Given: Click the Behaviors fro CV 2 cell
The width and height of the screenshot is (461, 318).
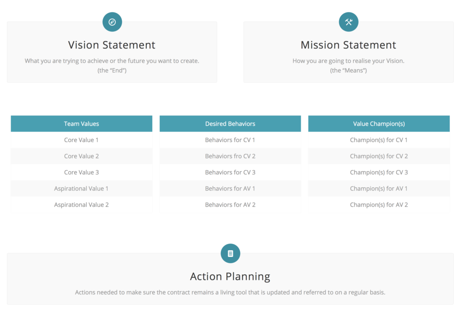Looking at the screenshot, I should tap(230, 156).
